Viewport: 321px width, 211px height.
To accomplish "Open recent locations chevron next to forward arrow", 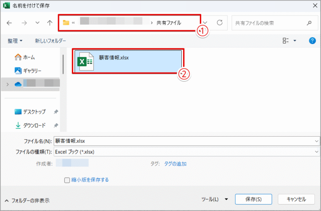I will 37,22.
